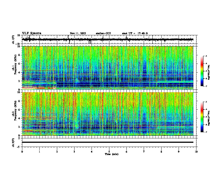Click inside the ch.2 spectrogram panel
Image resolution: width=221 pixels, height=170 pixels.
click(108, 114)
